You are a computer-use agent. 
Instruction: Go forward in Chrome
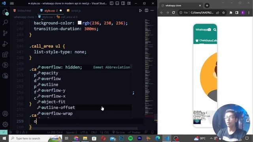click(x=168, y=13)
